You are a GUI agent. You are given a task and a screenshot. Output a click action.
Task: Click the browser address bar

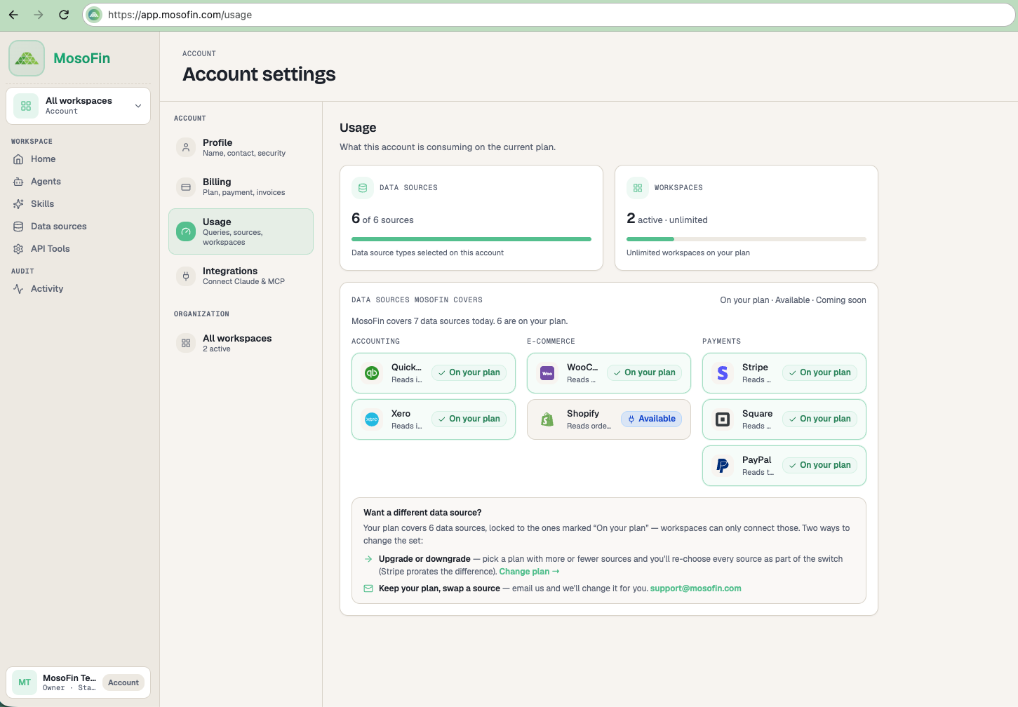549,15
